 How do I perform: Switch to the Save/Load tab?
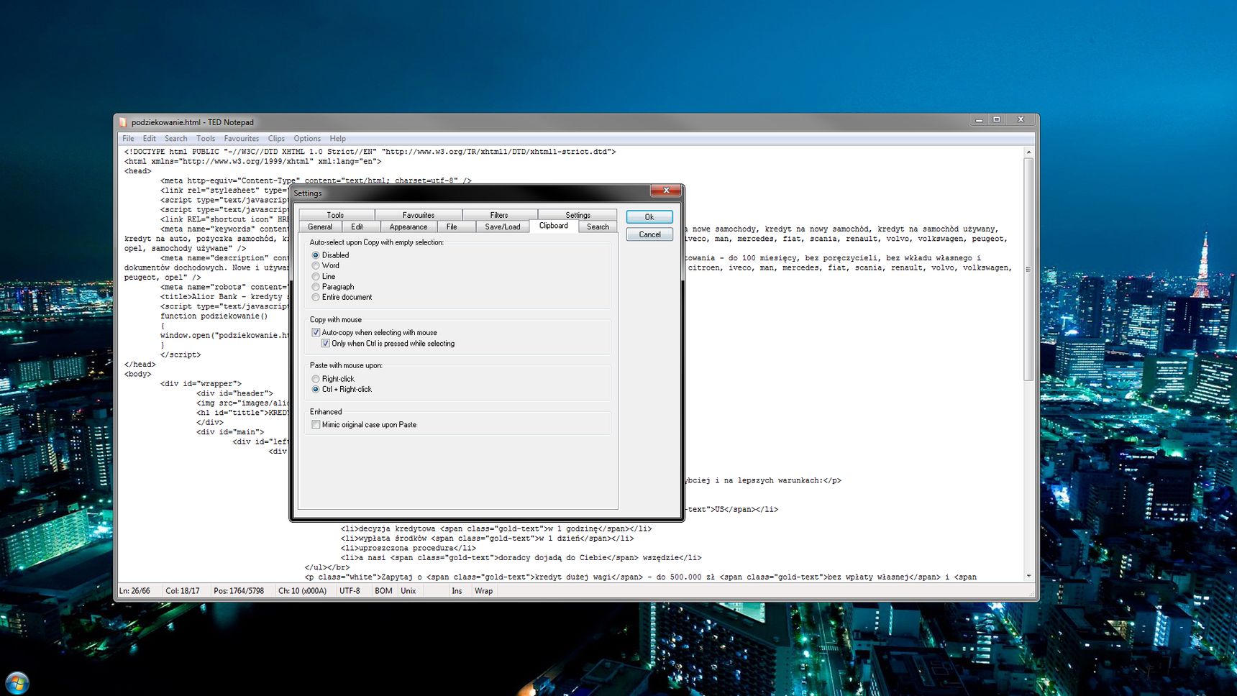coord(503,226)
